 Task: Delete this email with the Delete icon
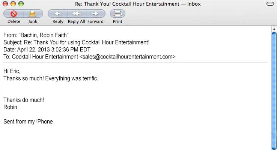pos(14,14)
